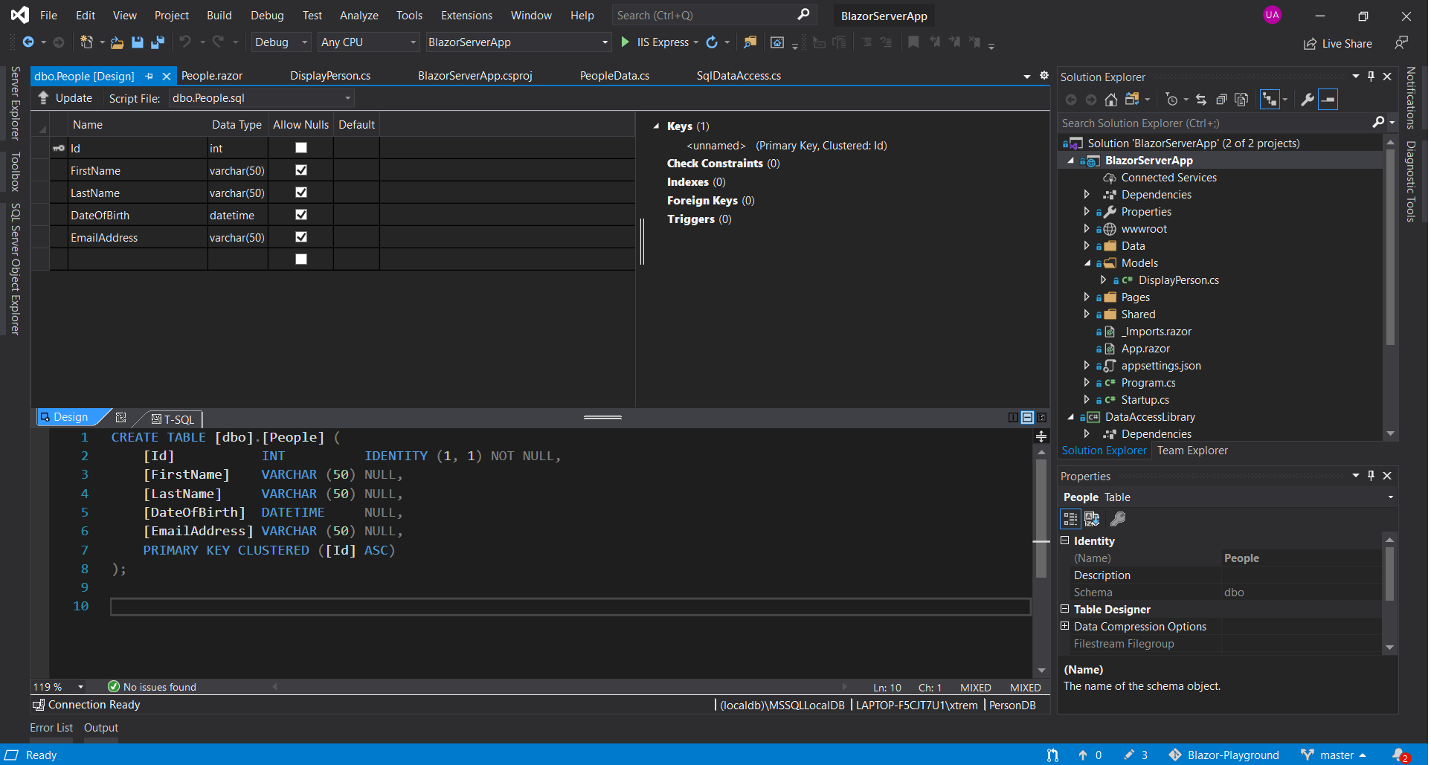Open the Build menu
The height and width of the screenshot is (765, 1431).
219,16
